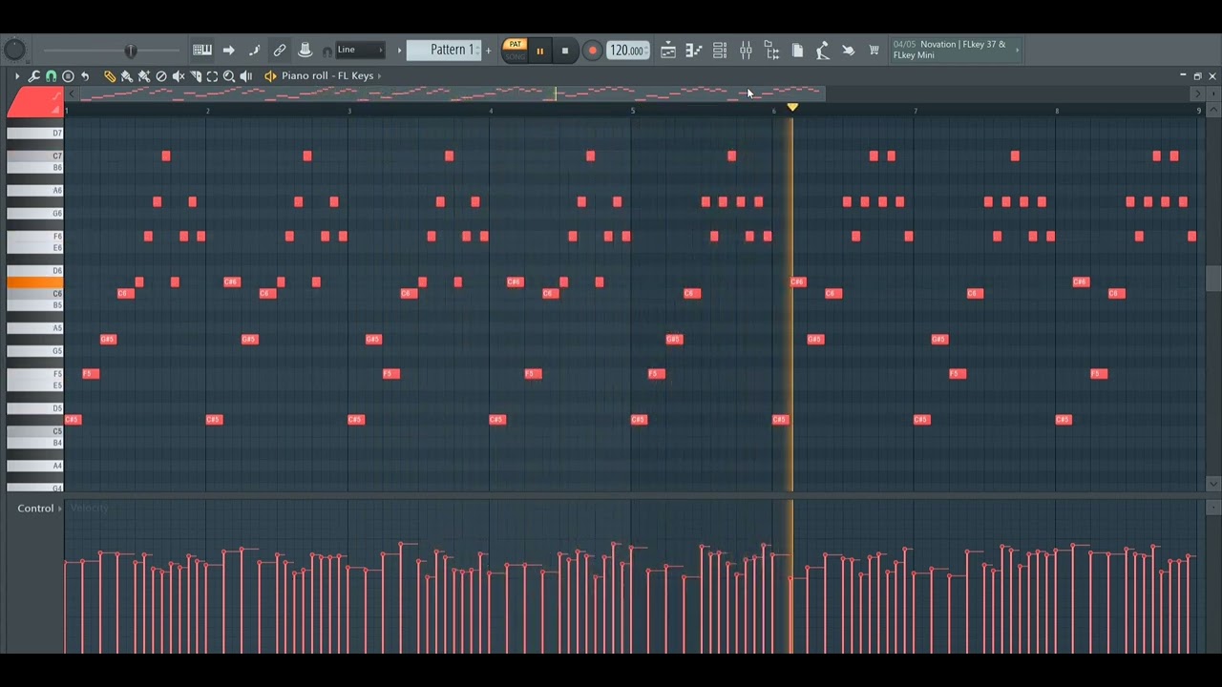1222x687 pixels.
Task: Expand the Novation FLkey news panel arrow
Action: pyautogui.click(x=1018, y=50)
